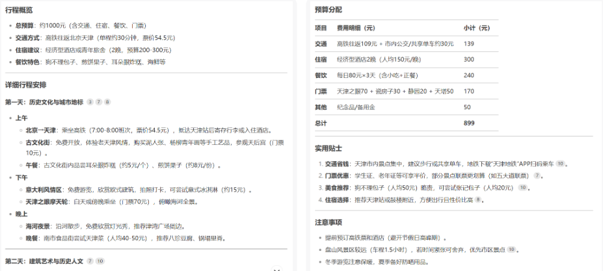Click the 行程概览 section heading

[19, 10]
